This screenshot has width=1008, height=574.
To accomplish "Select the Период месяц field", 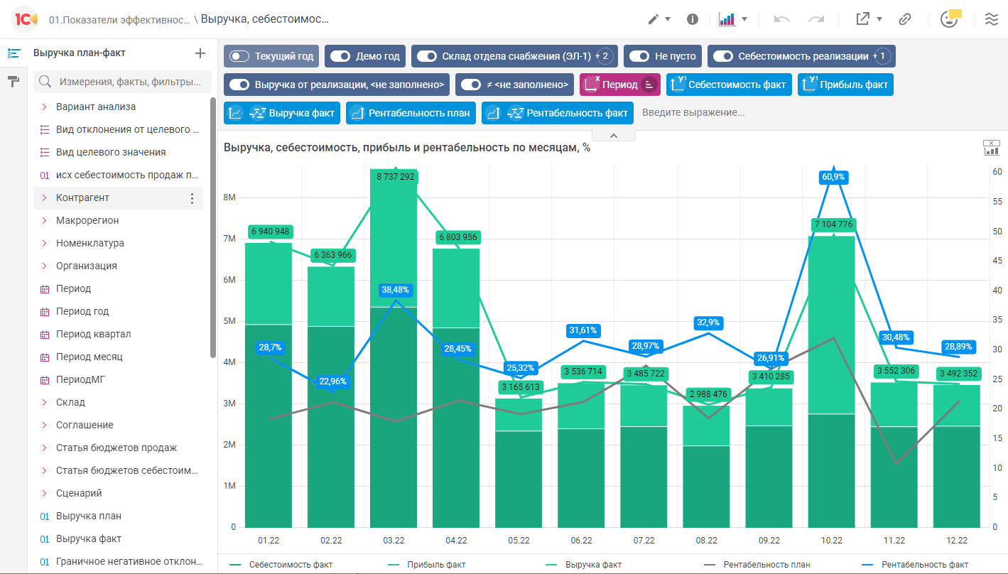I will pyautogui.click(x=90, y=357).
